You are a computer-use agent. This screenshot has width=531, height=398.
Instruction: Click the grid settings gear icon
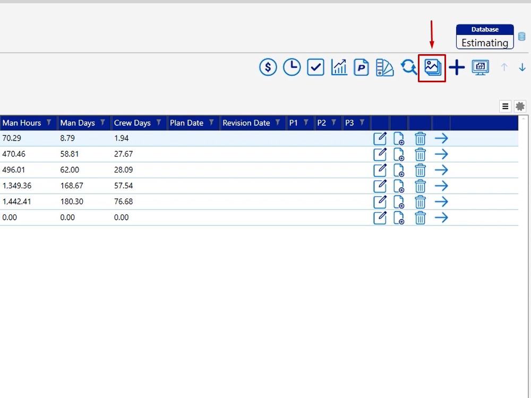coord(520,107)
